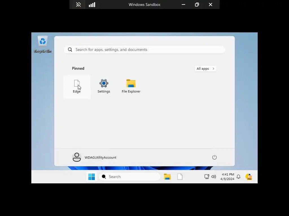Viewport: 289px width, 216px height.
Task: Launch File Explorer from pinned apps
Action: click(x=131, y=87)
